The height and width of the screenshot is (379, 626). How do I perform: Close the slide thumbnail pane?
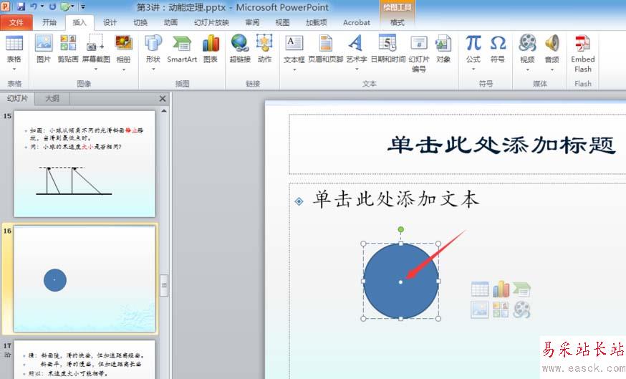point(163,98)
